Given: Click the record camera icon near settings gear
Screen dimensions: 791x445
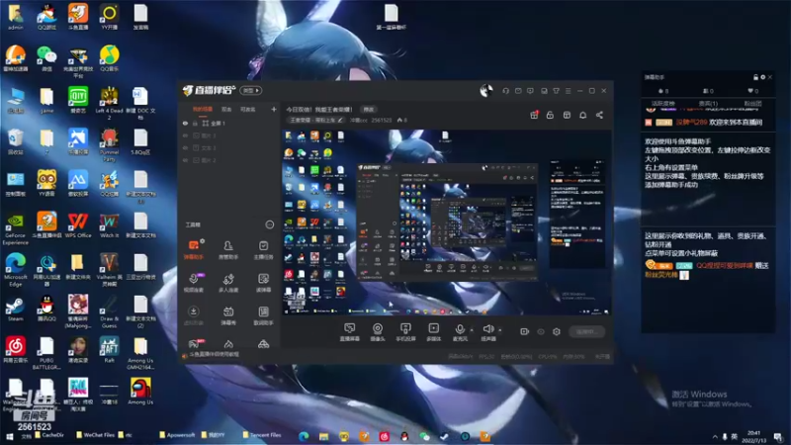Looking at the screenshot, I should (x=525, y=331).
